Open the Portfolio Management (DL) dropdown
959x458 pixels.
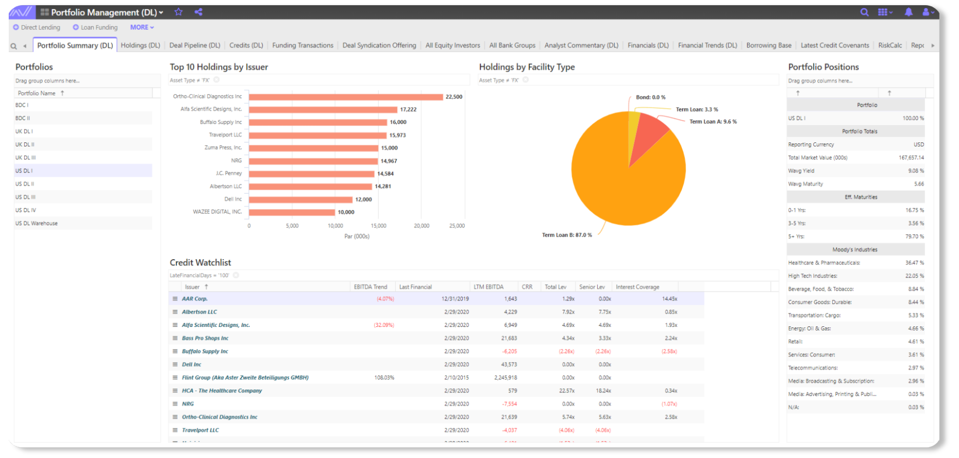107,12
